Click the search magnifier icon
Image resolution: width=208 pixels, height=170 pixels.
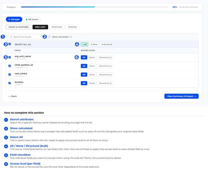click(11, 37)
